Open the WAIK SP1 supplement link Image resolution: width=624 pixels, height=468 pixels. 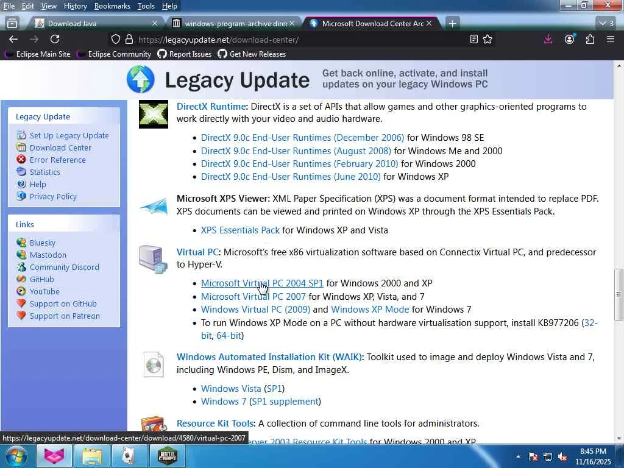coord(285,401)
